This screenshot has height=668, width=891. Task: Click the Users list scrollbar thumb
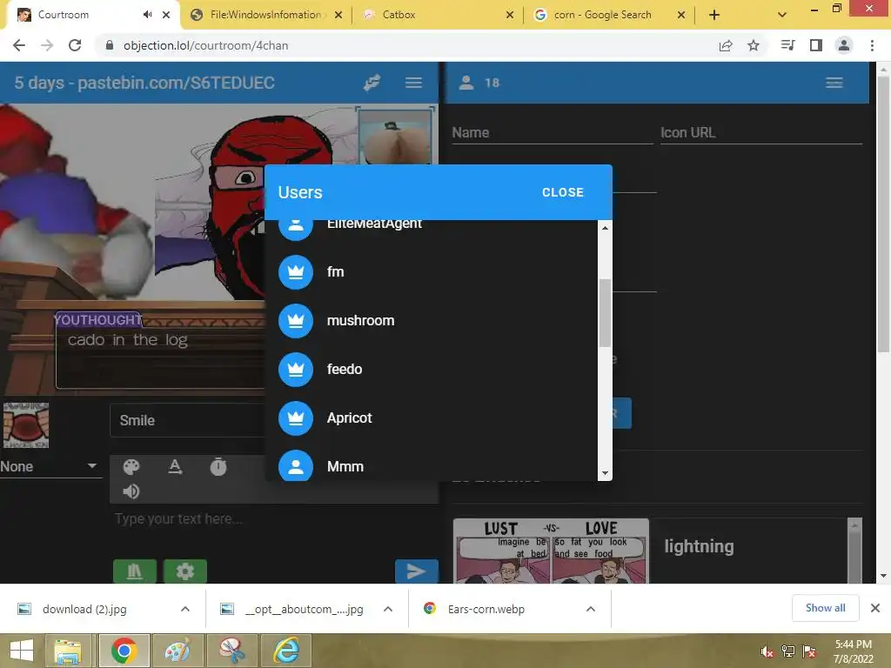606,312
